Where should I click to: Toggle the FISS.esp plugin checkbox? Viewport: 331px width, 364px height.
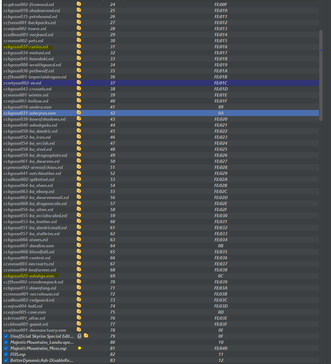pyautogui.click(x=6, y=354)
